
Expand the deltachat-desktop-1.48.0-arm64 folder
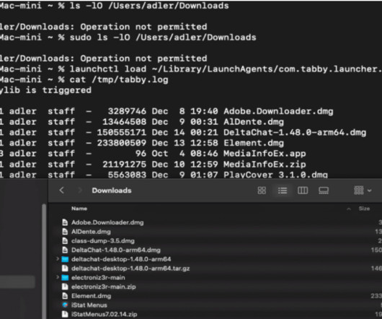[58, 259]
